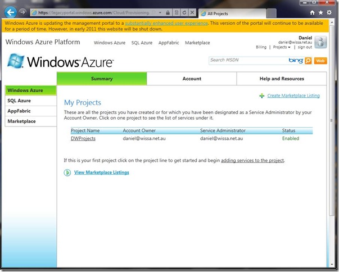Select Marketplace in left sidebar
339x272 pixels.
point(30,121)
